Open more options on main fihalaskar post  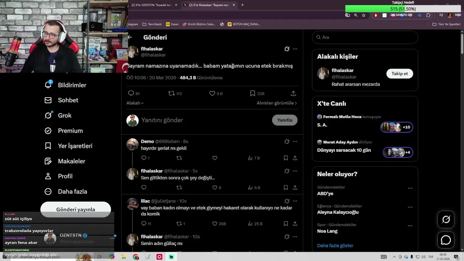pyautogui.click(x=295, y=49)
